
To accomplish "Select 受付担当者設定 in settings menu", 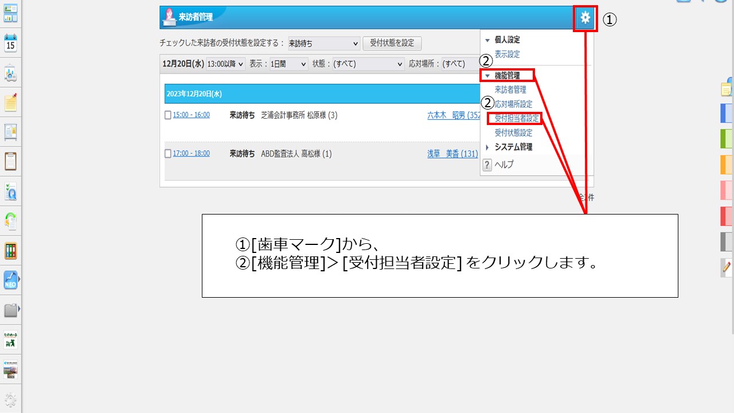I will pos(517,119).
